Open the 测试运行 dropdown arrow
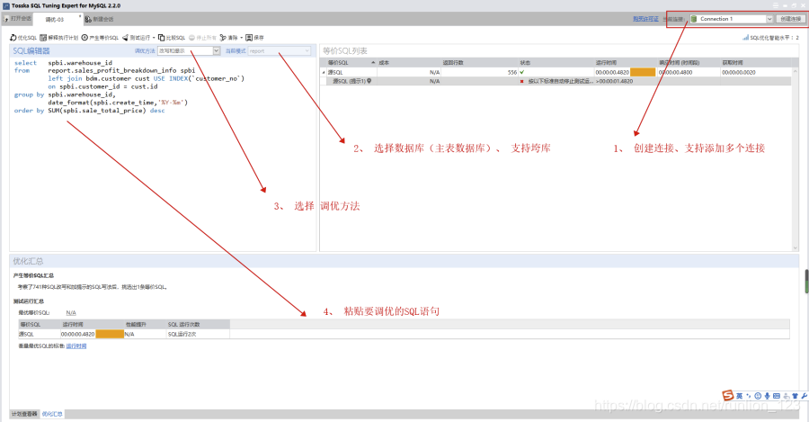 (154, 38)
